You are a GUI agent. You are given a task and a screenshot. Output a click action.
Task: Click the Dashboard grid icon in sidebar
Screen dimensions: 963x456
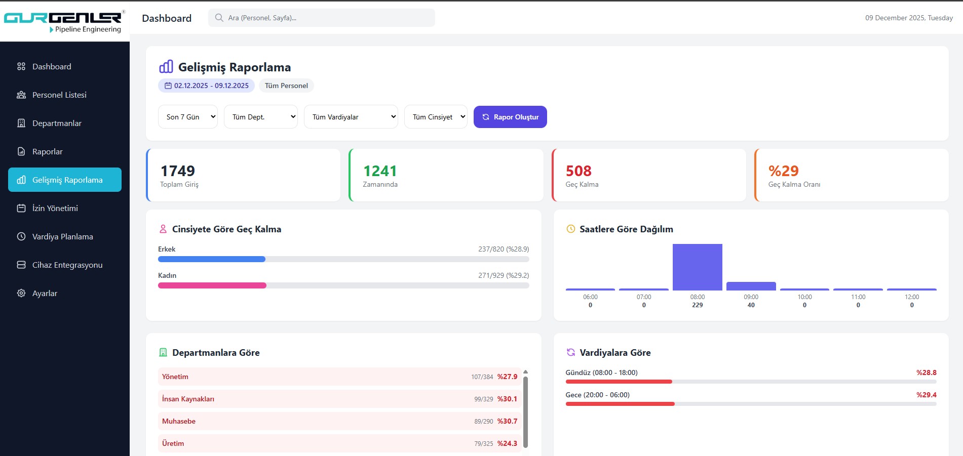(x=21, y=66)
